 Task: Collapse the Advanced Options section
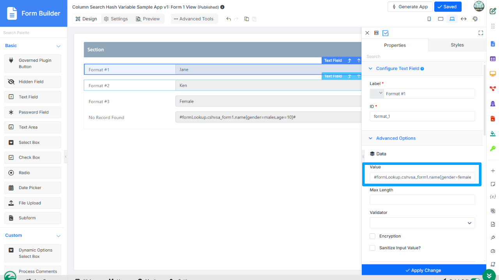[370, 138]
